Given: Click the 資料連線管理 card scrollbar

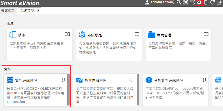Looking at the screenshot, I should pos(68,89).
